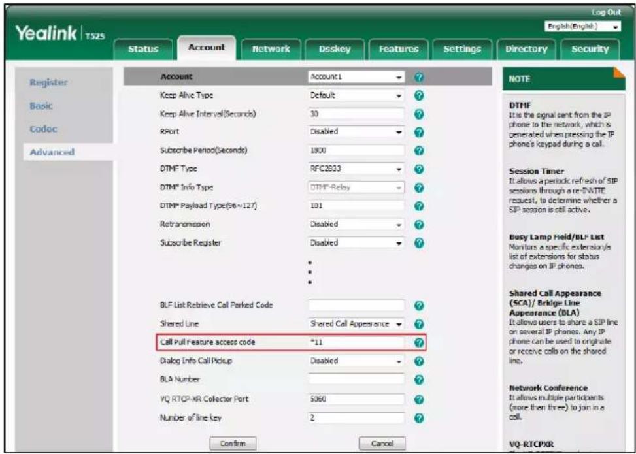Open the Network tab

point(271,49)
